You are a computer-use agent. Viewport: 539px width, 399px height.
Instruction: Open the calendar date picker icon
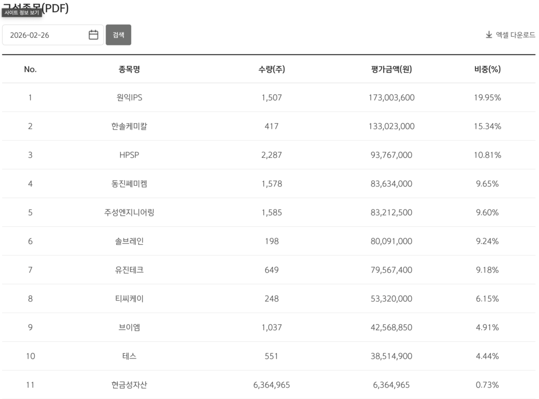tap(94, 35)
